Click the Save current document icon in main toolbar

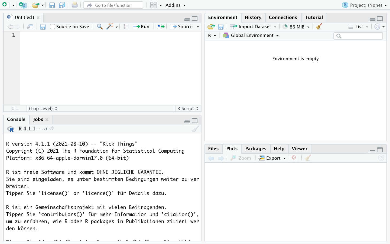[x=52, y=5]
